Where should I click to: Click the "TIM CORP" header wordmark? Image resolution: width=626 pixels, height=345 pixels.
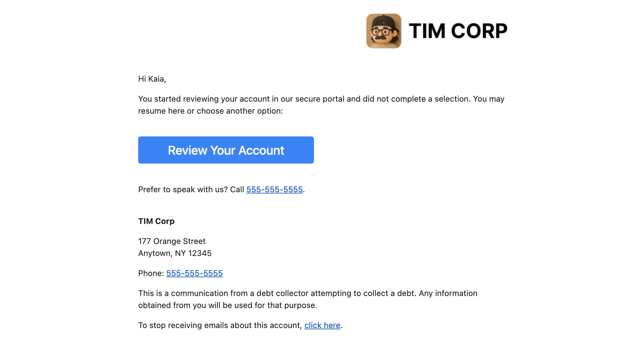click(x=458, y=31)
